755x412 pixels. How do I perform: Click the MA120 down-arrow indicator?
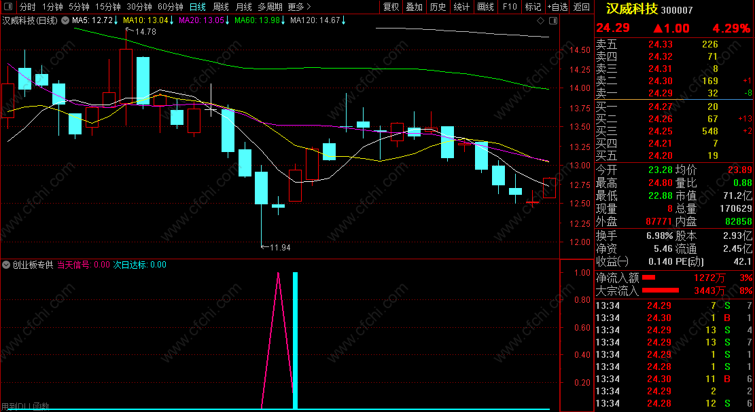click(343, 20)
